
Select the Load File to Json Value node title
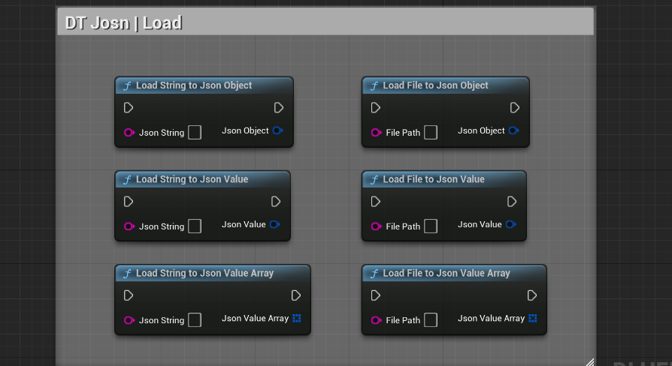(x=434, y=179)
